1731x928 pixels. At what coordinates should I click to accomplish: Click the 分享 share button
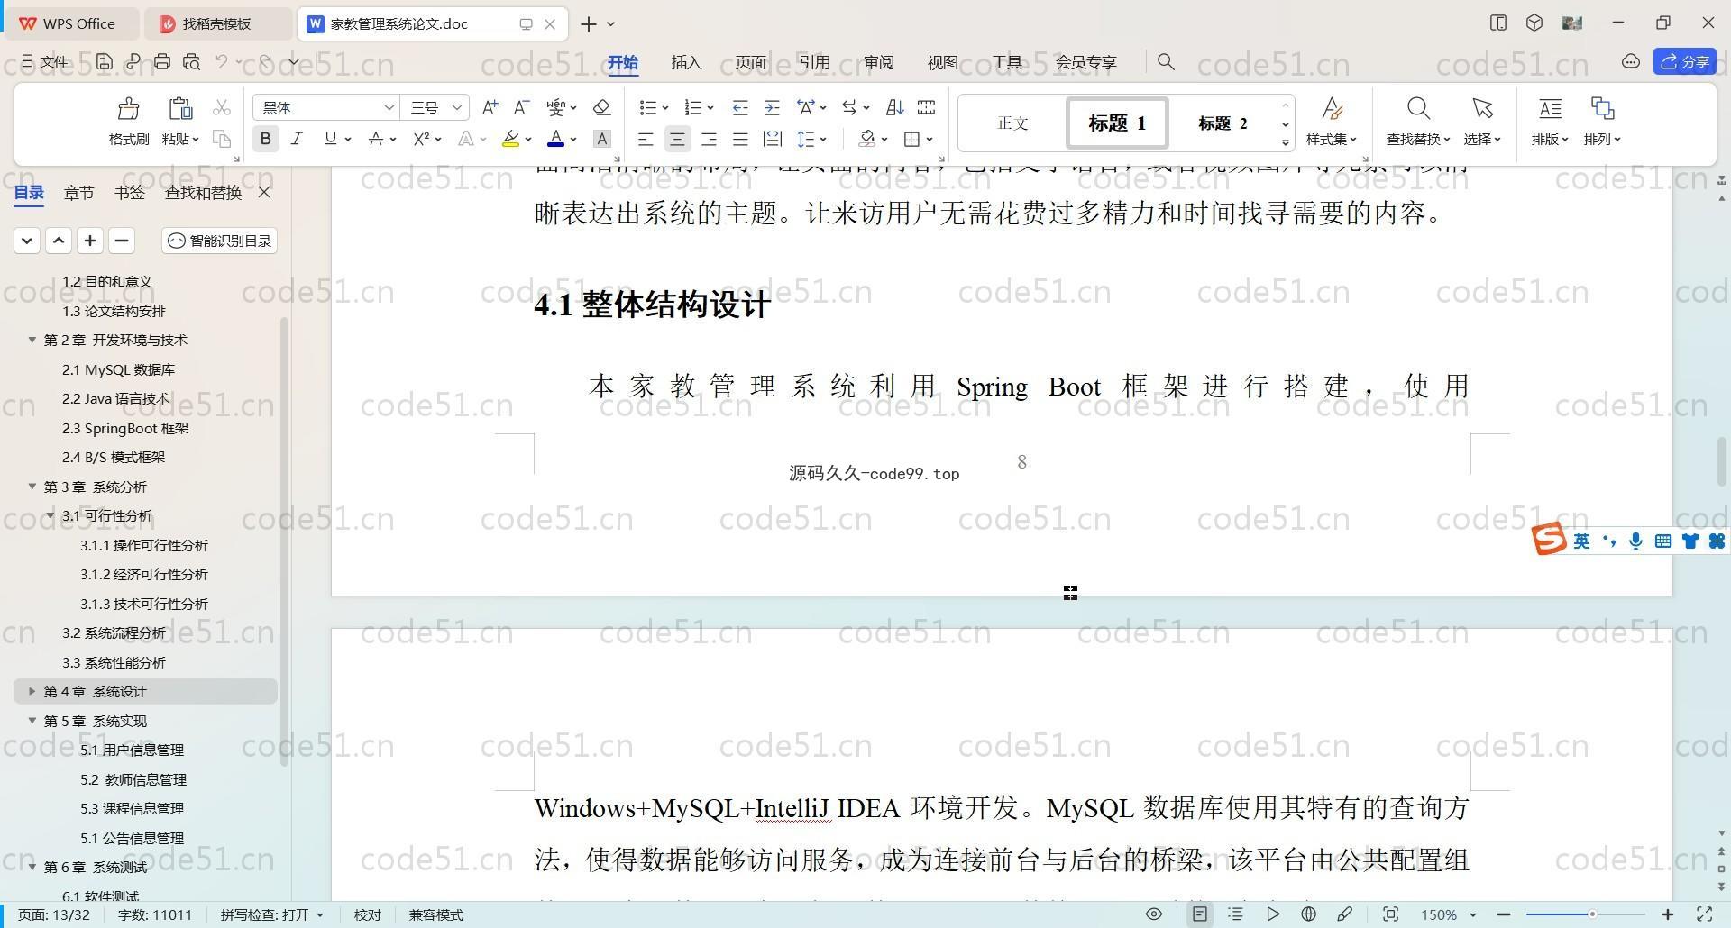1685,61
